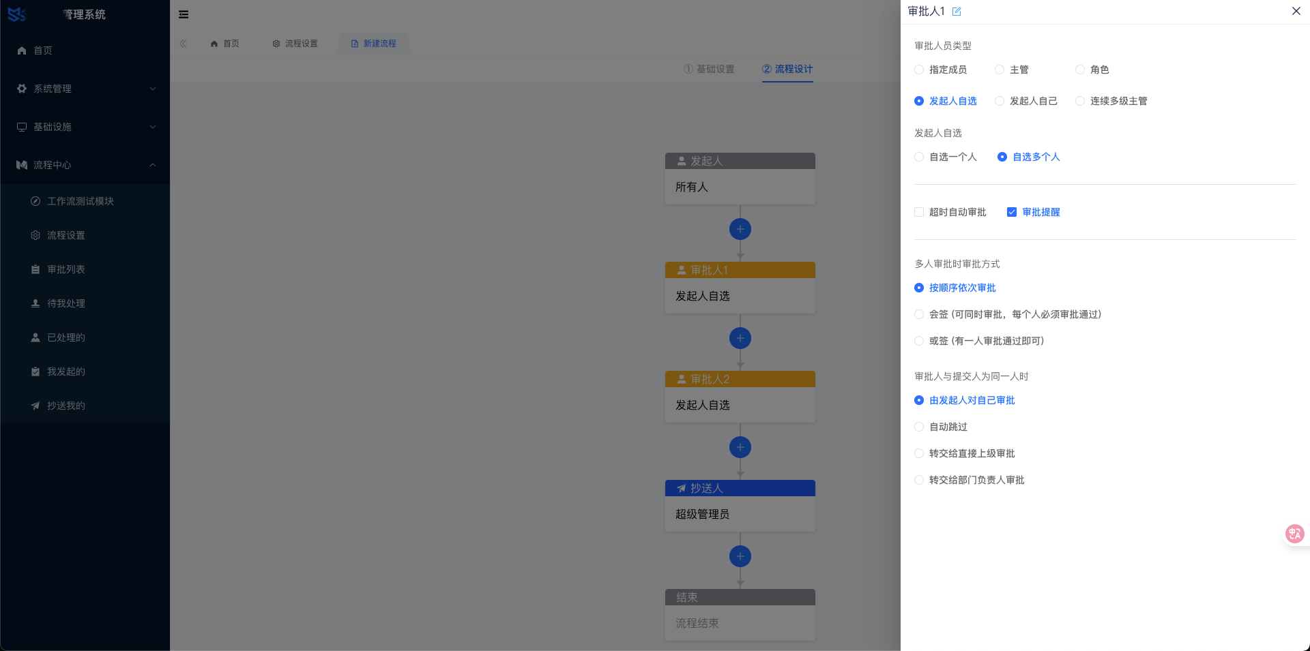Toggle the sidebar collapse hamburger icon
The height and width of the screenshot is (651, 1310).
click(184, 14)
